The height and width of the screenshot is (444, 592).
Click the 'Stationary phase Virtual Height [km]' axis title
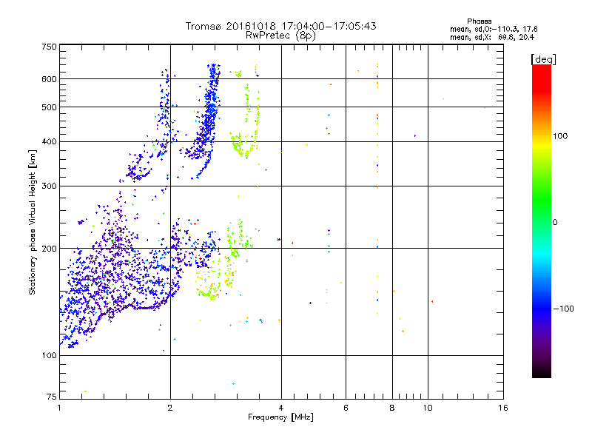pos(33,222)
